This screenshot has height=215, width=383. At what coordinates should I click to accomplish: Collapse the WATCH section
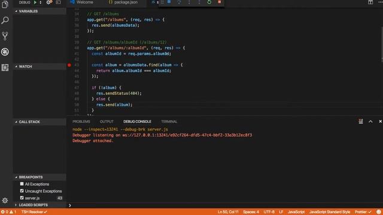(x=39, y=66)
